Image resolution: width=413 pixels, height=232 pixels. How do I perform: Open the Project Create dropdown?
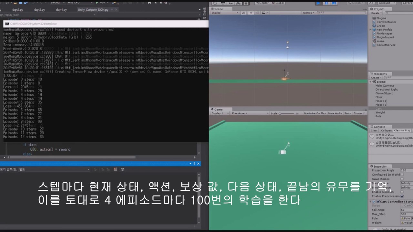click(376, 13)
